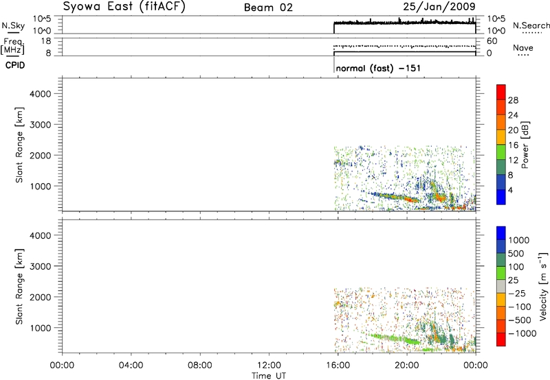Pick the Power colorbar segment between 20 and 24
The height and width of the screenshot is (380, 550).
point(501,122)
